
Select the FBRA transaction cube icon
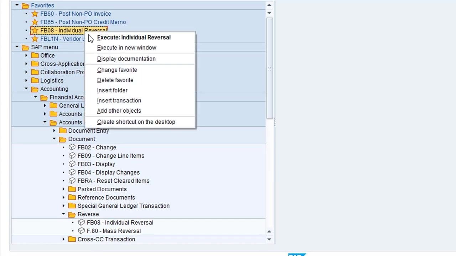[72, 181]
